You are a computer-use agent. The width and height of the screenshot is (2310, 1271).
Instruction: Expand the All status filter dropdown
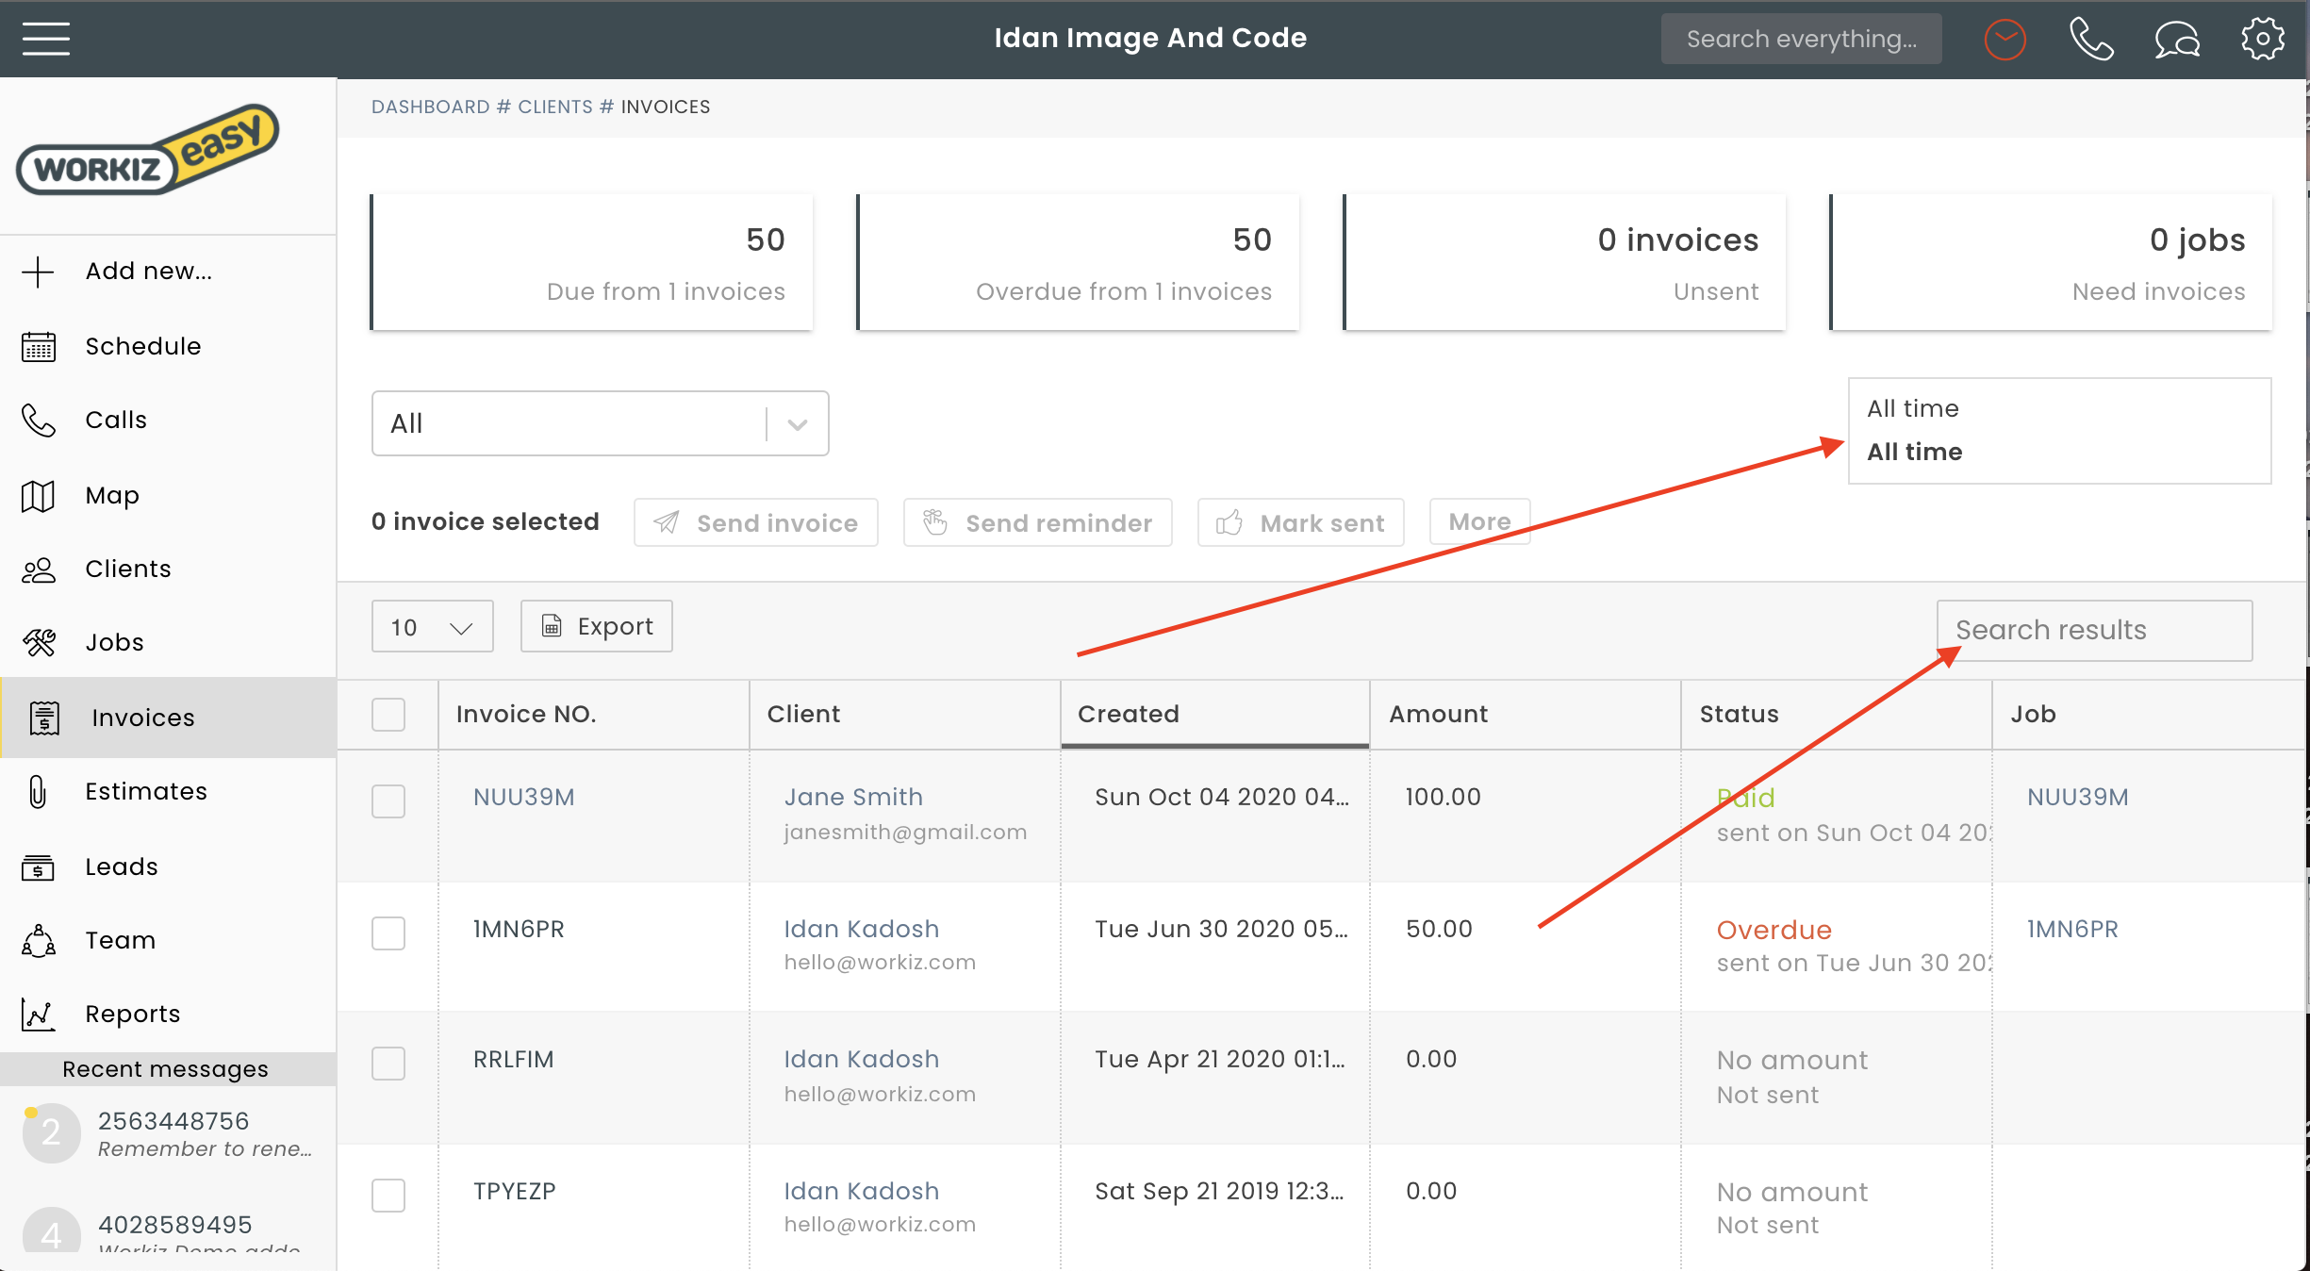click(x=600, y=423)
